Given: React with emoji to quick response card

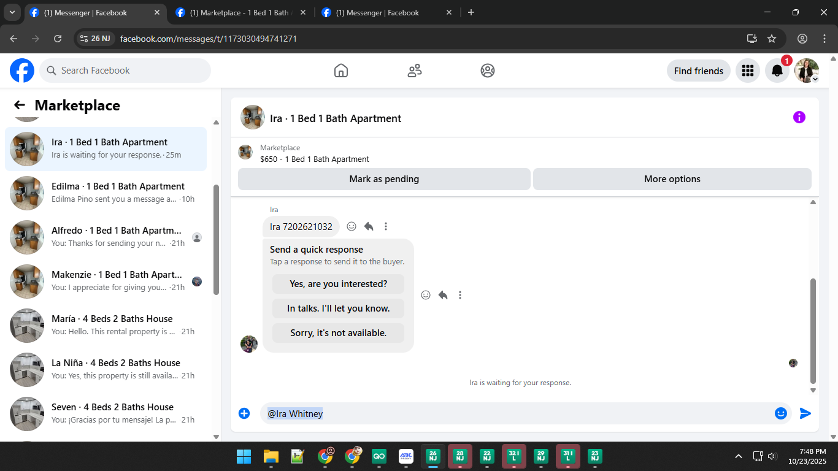Looking at the screenshot, I should [x=426, y=295].
